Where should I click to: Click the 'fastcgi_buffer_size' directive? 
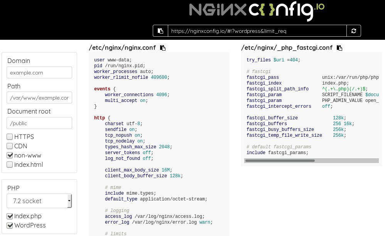coord(272,118)
